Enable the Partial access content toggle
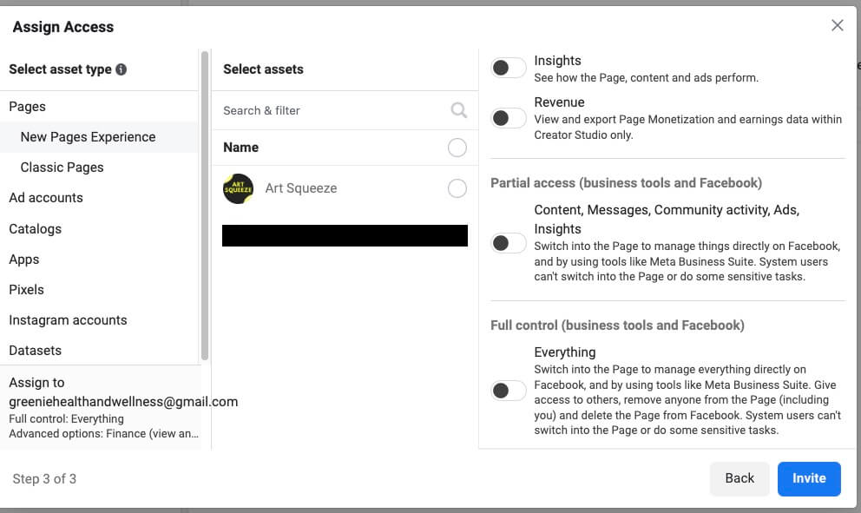Viewport: 861px width, 513px height. [508, 243]
